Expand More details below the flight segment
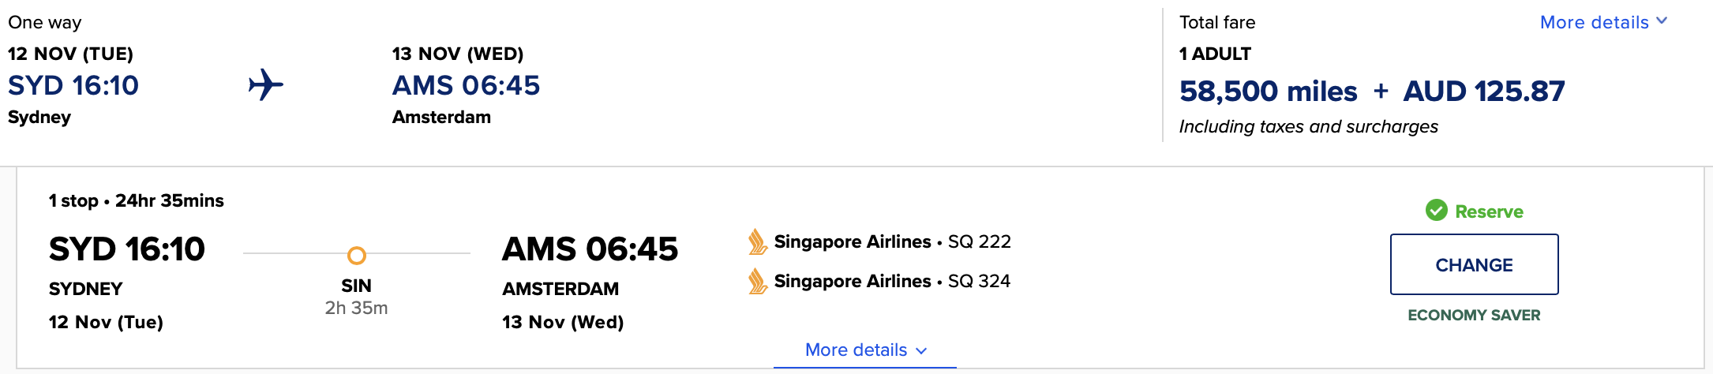 coord(856,350)
